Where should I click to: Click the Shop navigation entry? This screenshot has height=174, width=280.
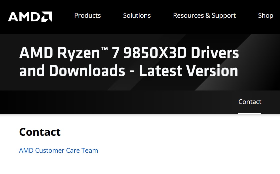pyautogui.click(x=266, y=15)
